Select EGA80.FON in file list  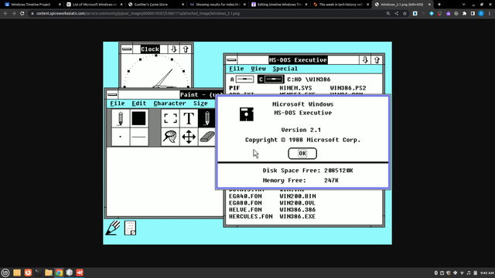[x=245, y=203]
